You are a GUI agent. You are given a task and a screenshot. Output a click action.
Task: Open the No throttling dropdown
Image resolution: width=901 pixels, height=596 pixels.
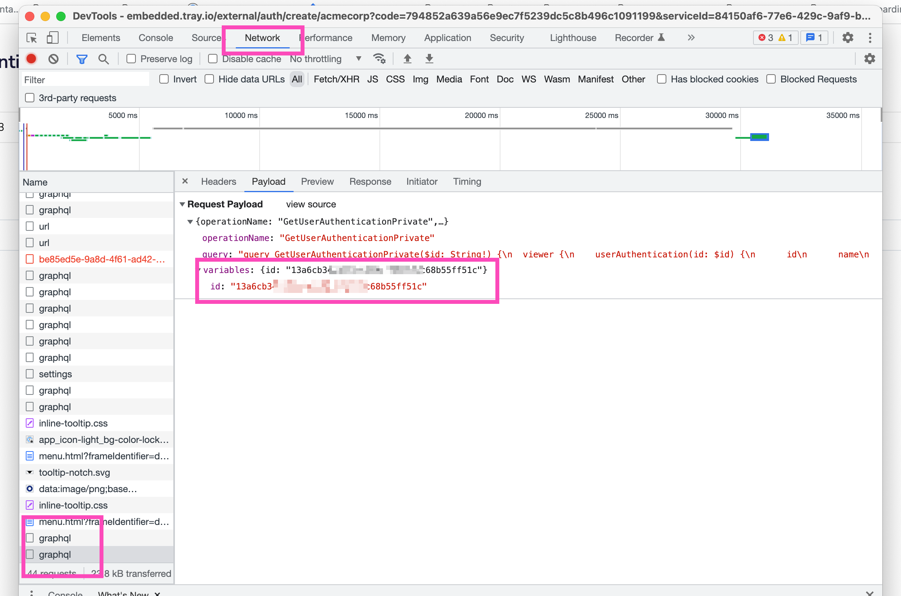(325, 59)
